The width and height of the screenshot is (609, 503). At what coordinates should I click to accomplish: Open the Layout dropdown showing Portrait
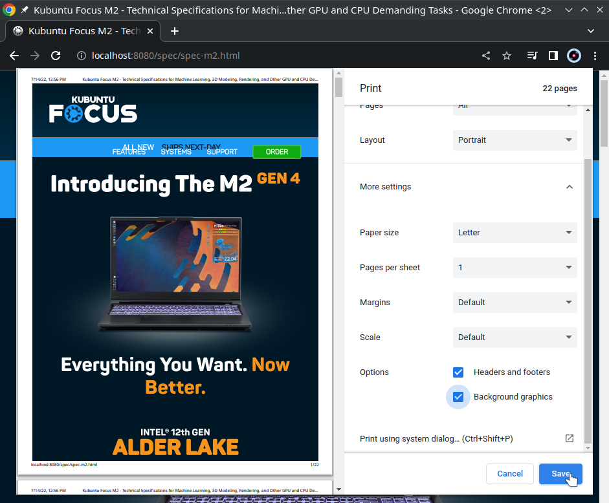(515, 140)
